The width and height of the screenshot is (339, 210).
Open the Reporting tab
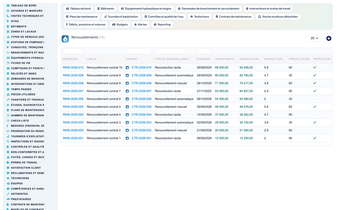click(162, 25)
